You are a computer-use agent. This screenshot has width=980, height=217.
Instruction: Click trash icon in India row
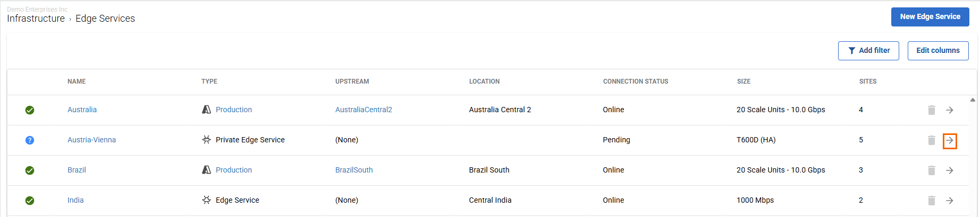tap(931, 201)
